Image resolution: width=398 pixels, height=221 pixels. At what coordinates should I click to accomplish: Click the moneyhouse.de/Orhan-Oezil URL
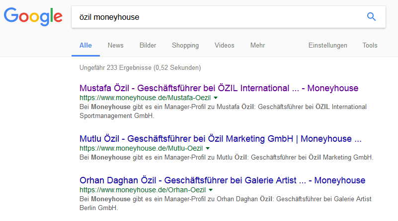[143, 190]
